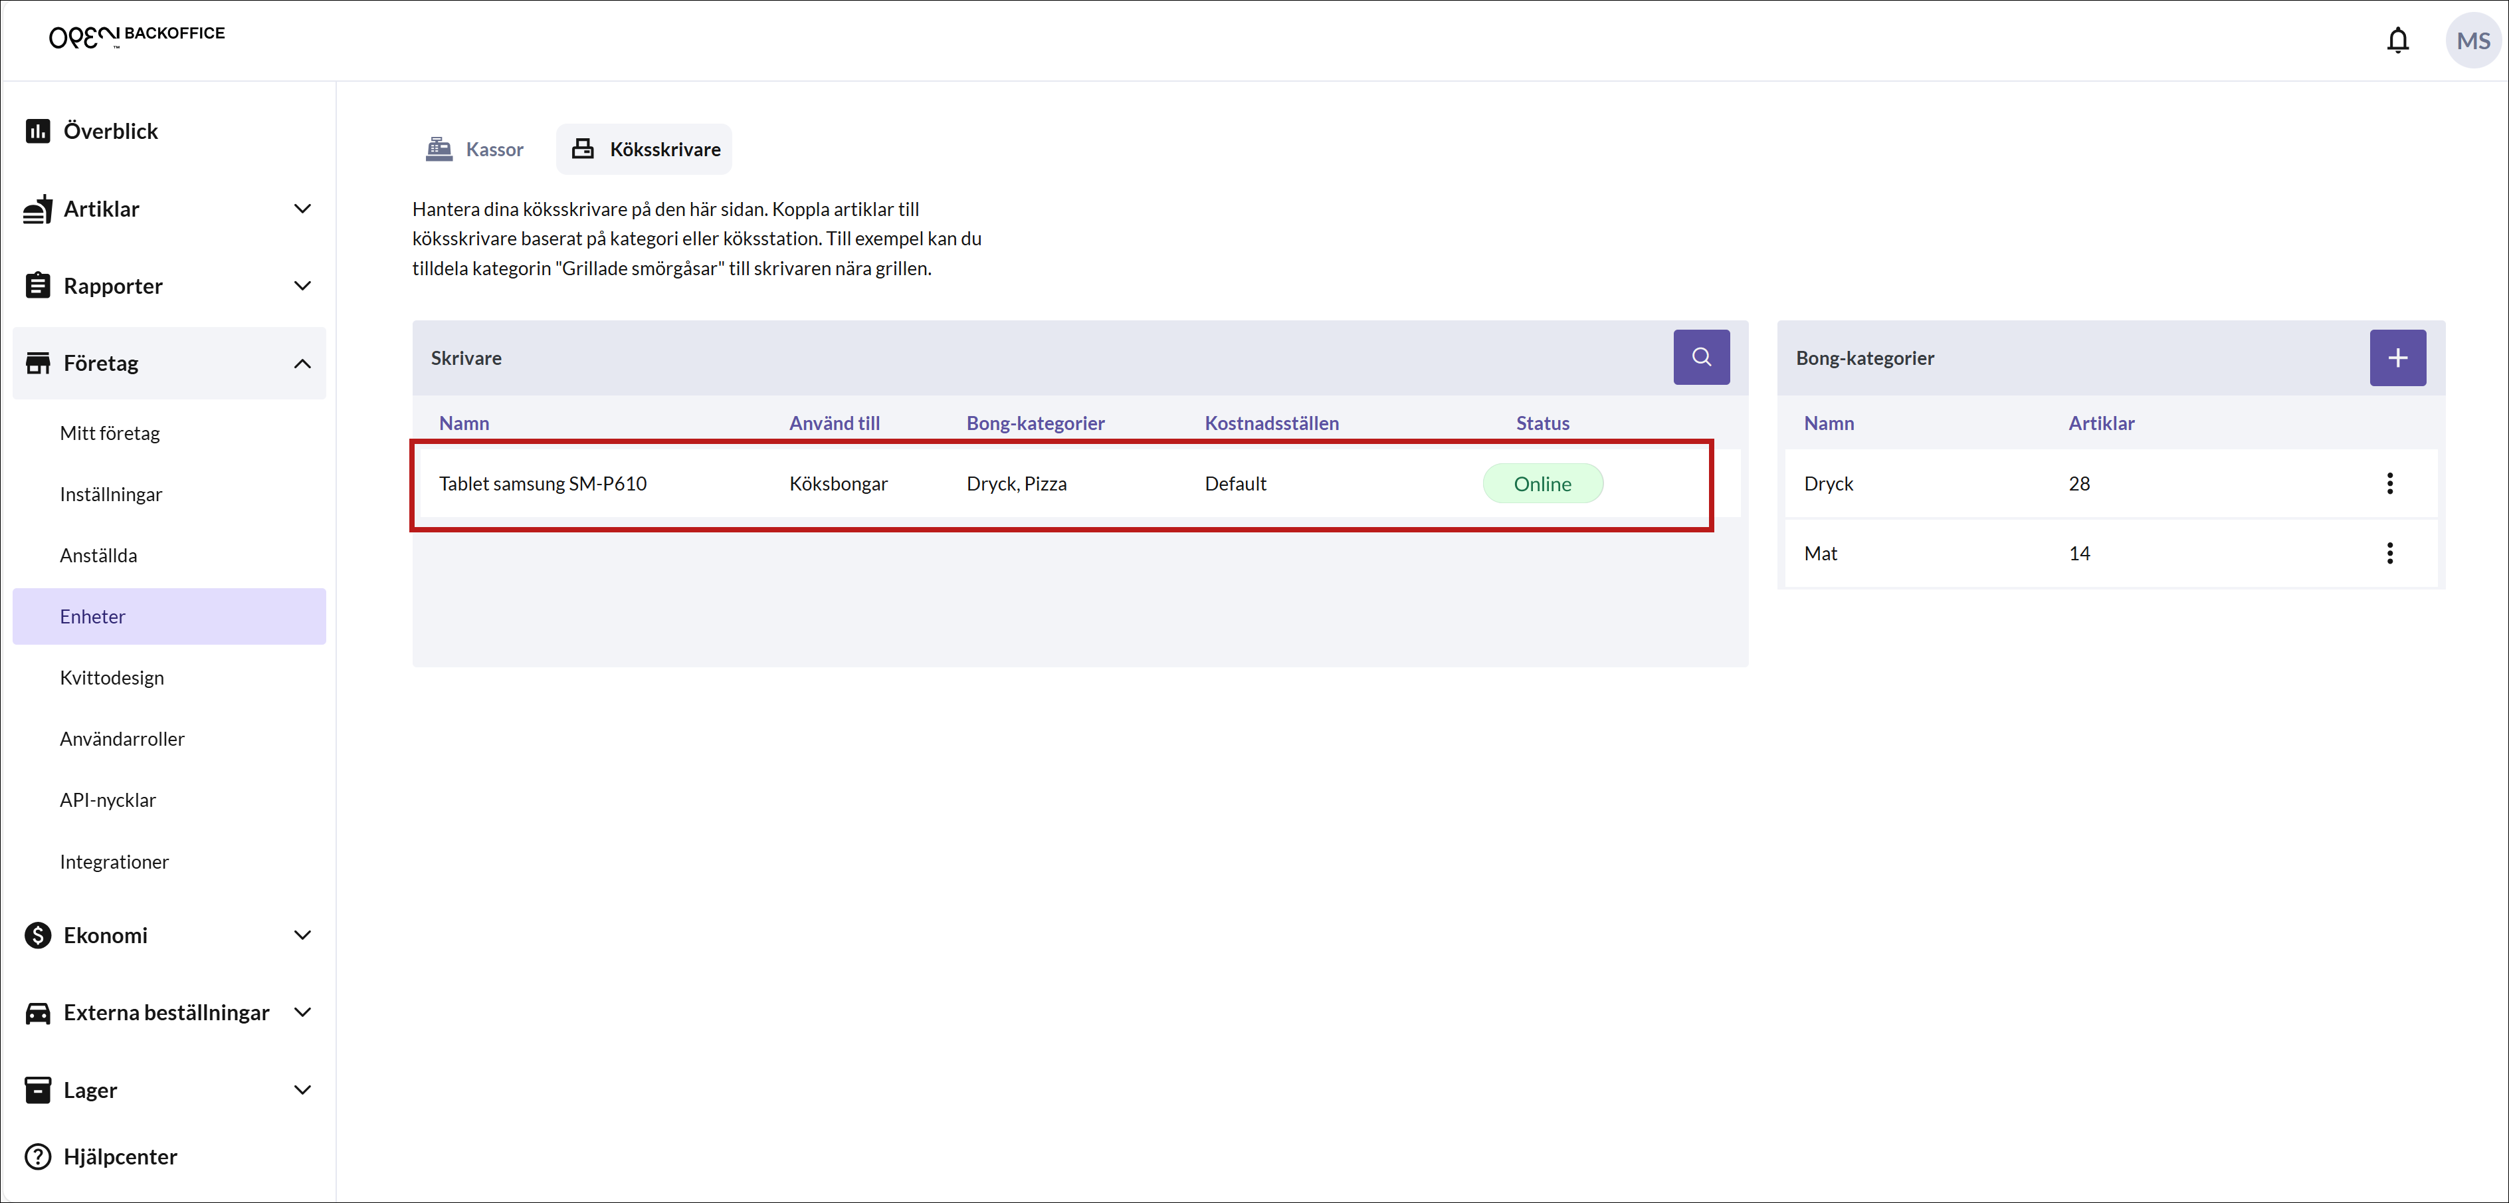The width and height of the screenshot is (2509, 1203).
Task: Expand the Lager menu chevron
Action: (x=302, y=1090)
